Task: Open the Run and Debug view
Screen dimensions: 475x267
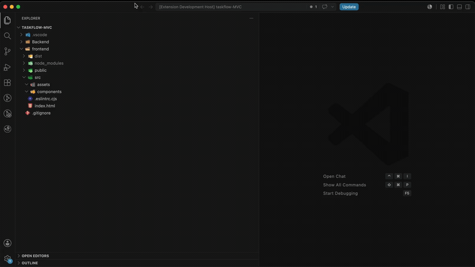Action: pyautogui.click(x=7, y=67)
